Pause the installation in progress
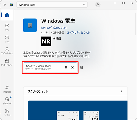The image size is (137, 120). (x=66, y=67)
